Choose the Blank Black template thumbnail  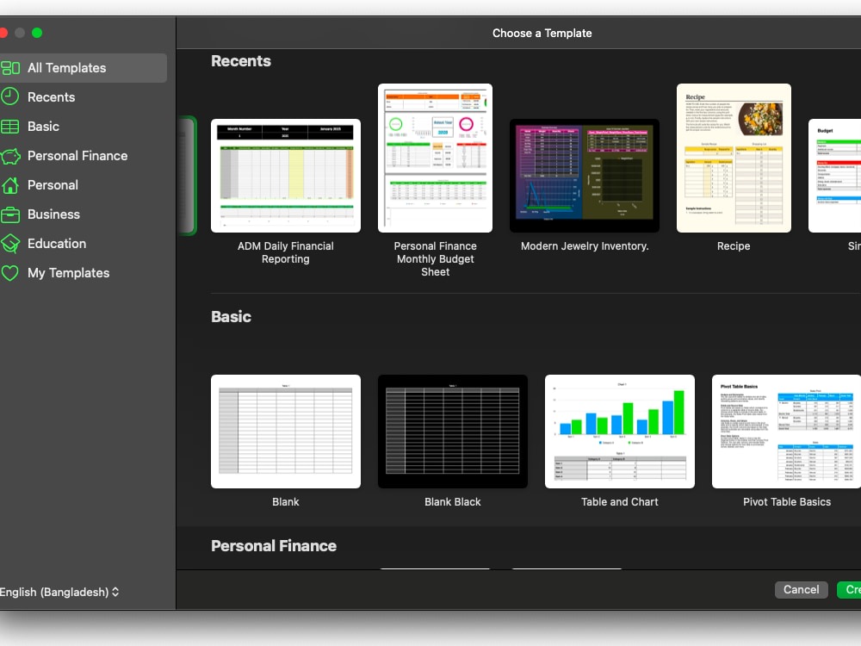453,432
